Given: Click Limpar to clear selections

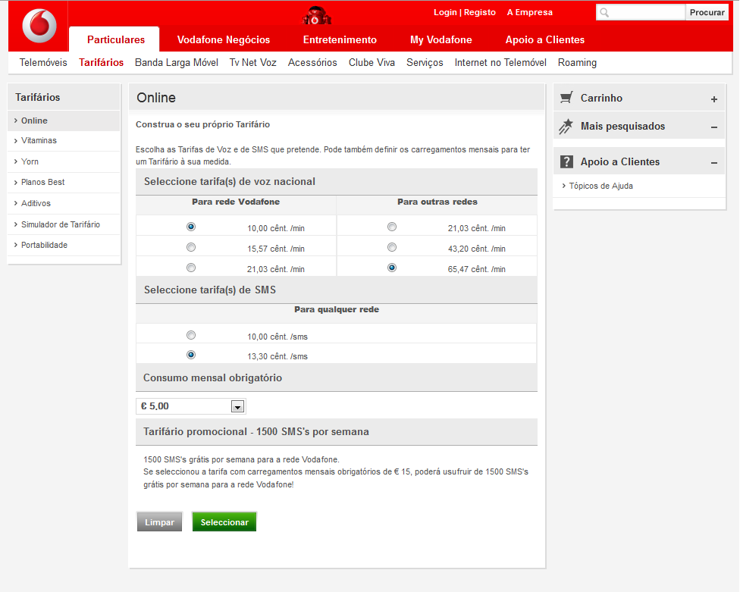Looking at the screenshot, I should click(159, 522).
